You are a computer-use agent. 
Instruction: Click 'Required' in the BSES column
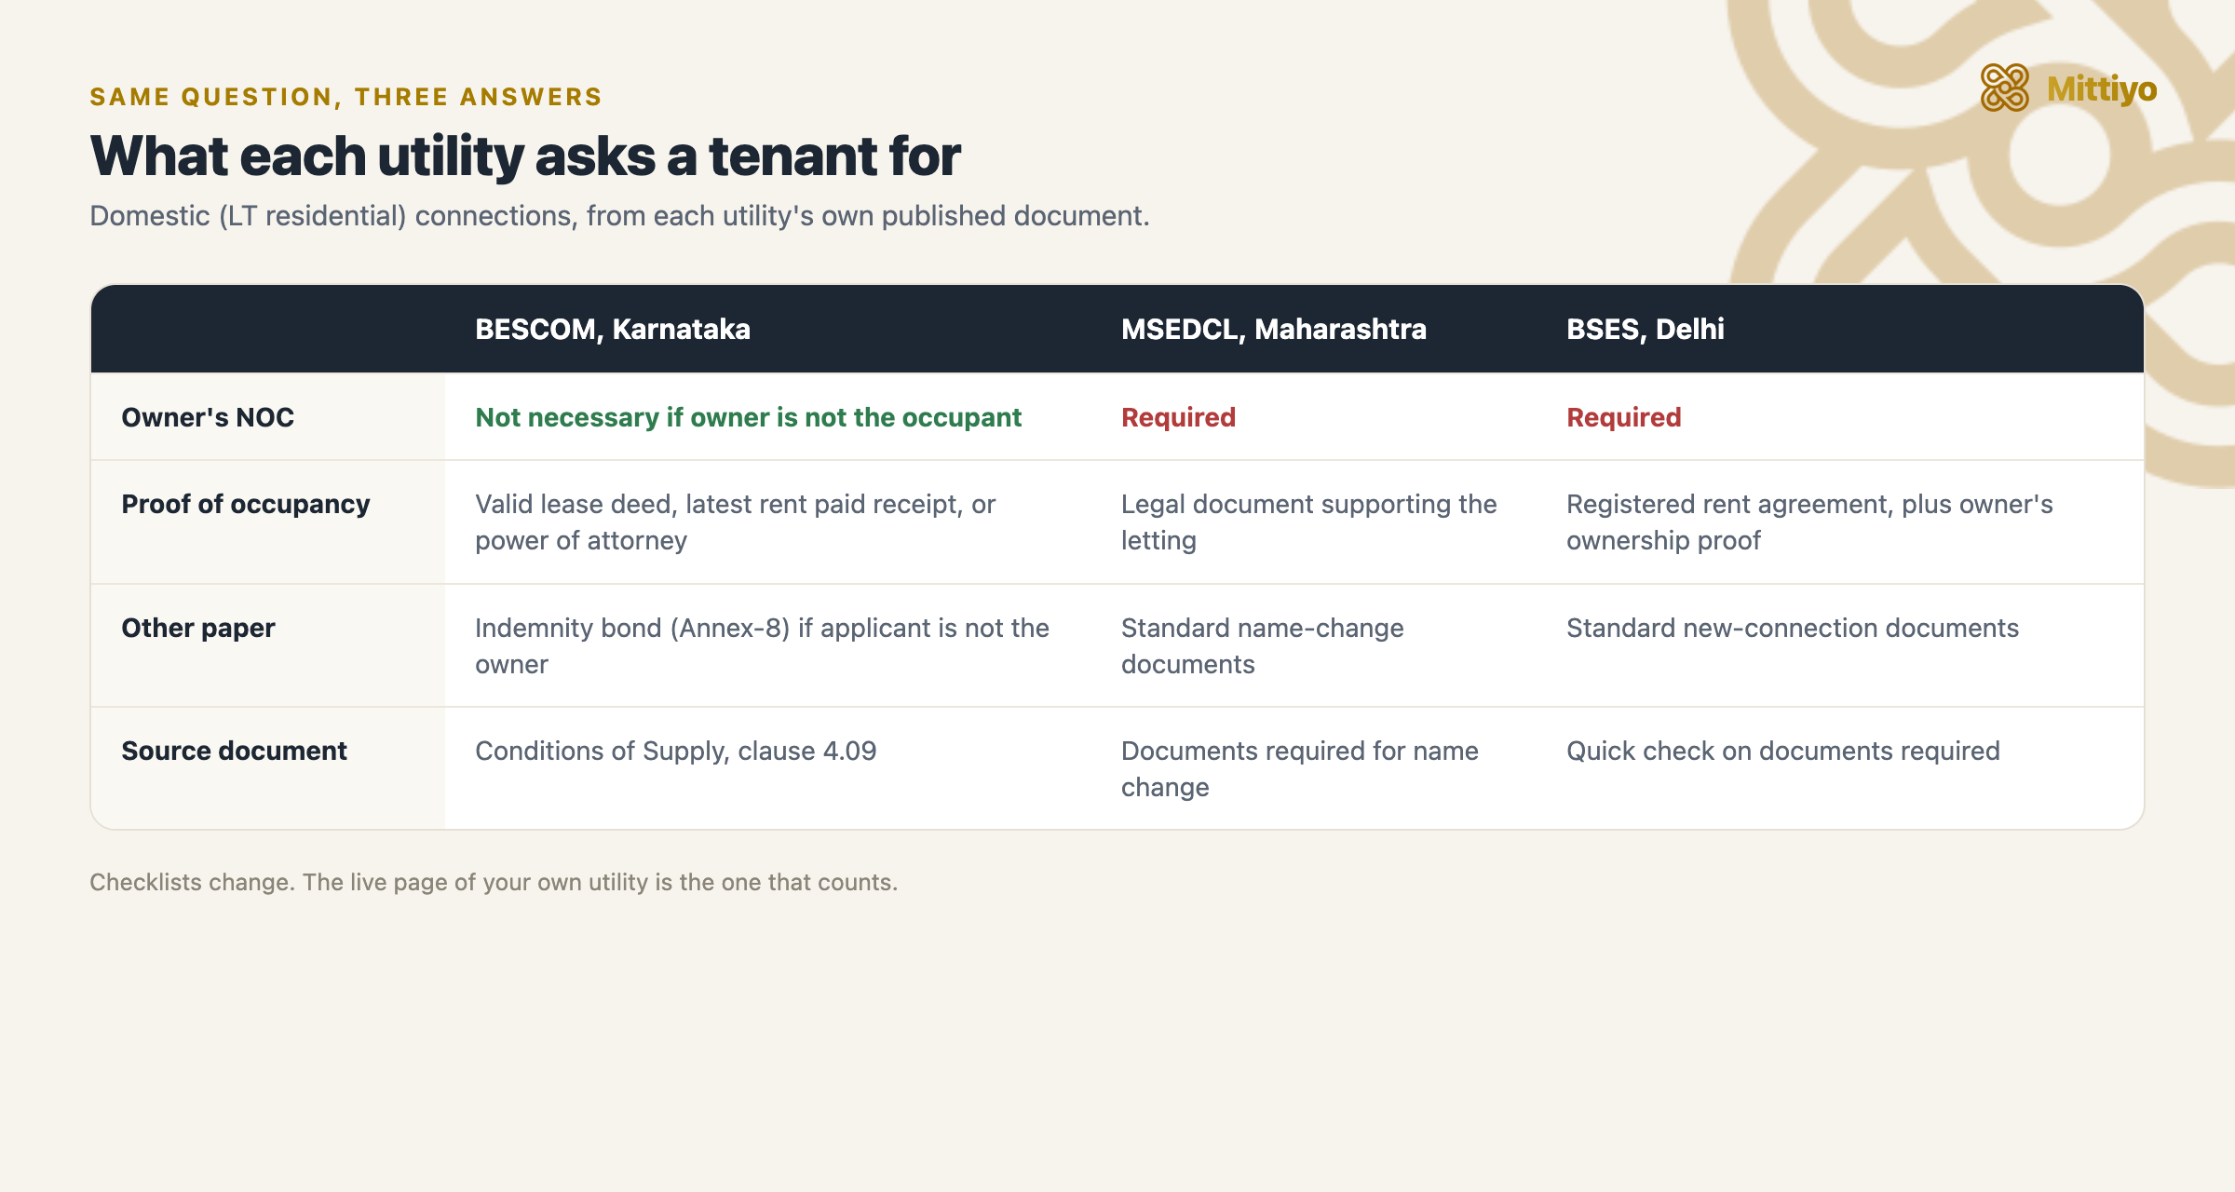point(1623,417)
